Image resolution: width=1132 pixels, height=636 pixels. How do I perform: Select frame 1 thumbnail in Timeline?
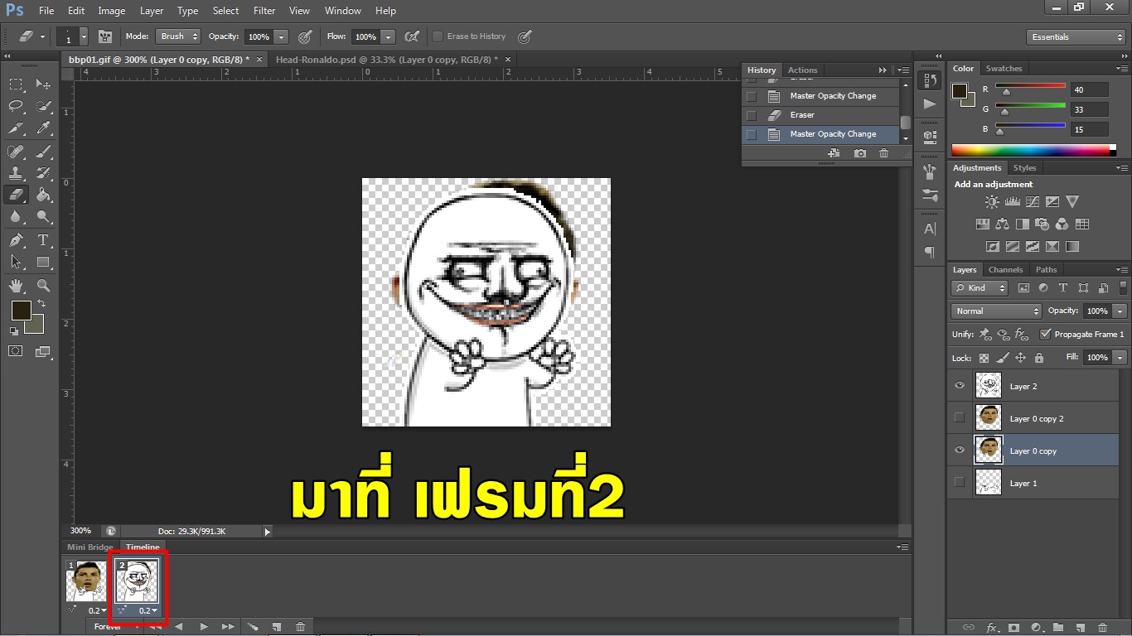pyautogui.click(x=86, y=582)
